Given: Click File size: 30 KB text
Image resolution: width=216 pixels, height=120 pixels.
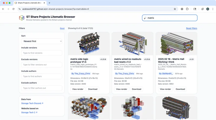Looking at the screenshot, I should click(x=120, y=81).
